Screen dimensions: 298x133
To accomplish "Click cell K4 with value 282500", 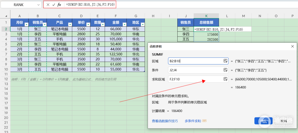I will pyautogui.click(x=206, y=39).
